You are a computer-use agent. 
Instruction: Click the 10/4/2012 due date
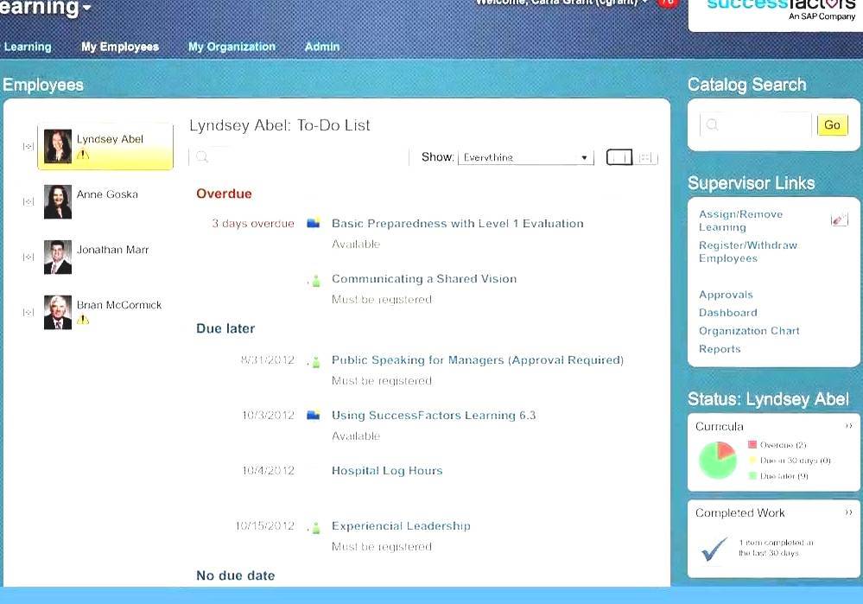269,471
